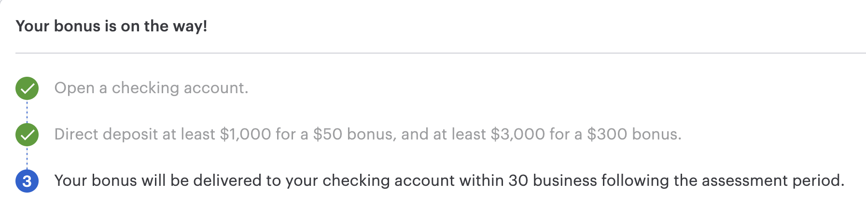Image resolution: width=866 pixels, height=223 pixels.
Task: Click "checking account" in the first step
Action: click(x=180, y=88)
